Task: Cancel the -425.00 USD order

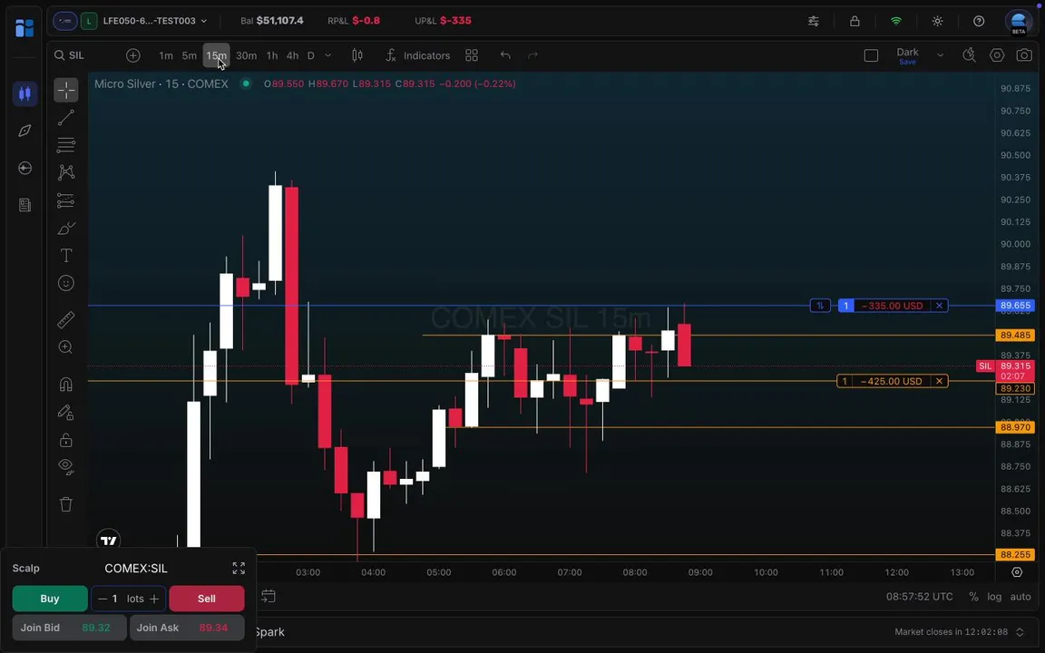Action: point(939,381)
